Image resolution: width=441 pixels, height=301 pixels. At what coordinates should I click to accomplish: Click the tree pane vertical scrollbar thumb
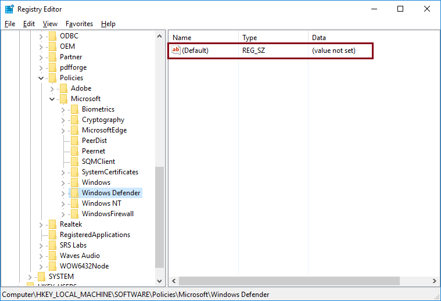coord(159,217)
